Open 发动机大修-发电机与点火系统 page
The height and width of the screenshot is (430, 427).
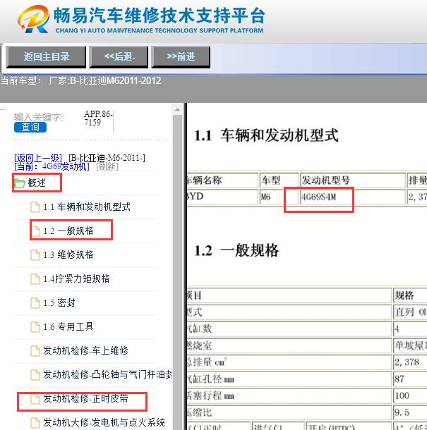[x=104, y=422]
